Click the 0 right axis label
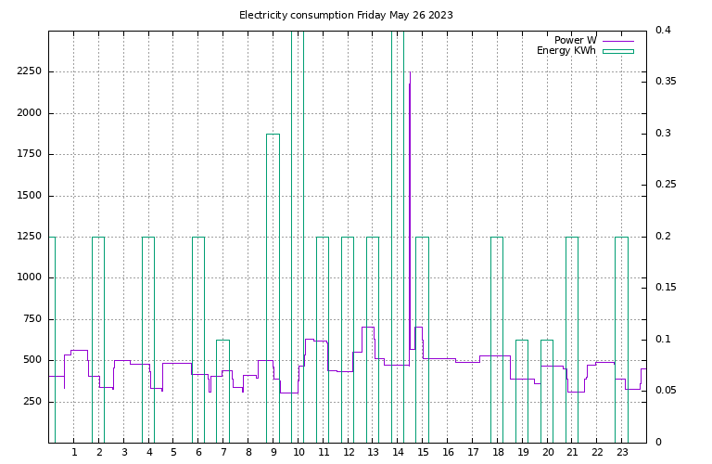Screen dimensions: 712x464 pos(659,442)
